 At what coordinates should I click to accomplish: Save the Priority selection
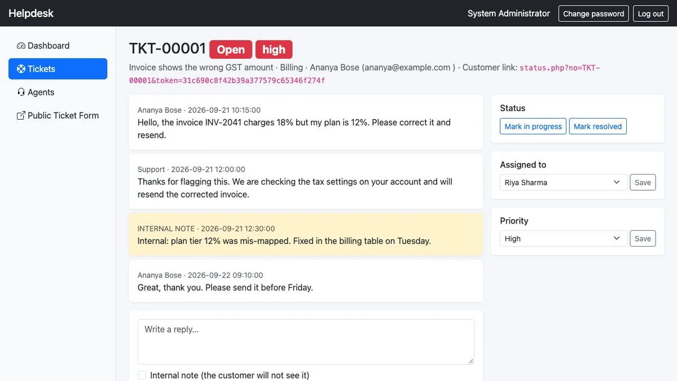coord(643,239)
